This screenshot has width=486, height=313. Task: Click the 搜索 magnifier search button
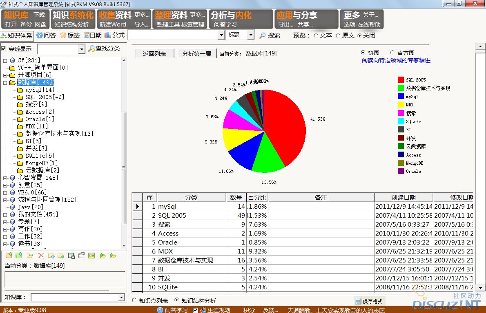click(x=270, y=35)
